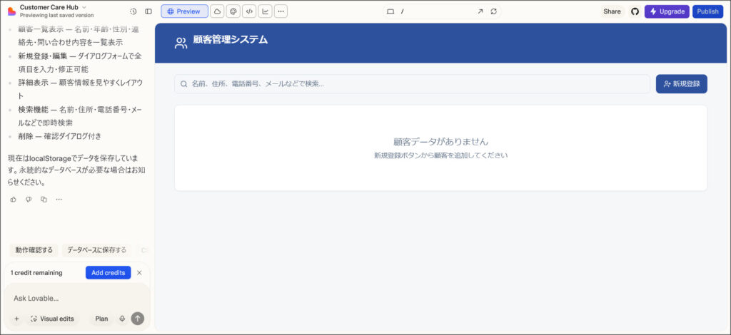Viewport: 731px width, 335px height.
Task: Click the 新規登録 button
Action: [x=681, y=84]
